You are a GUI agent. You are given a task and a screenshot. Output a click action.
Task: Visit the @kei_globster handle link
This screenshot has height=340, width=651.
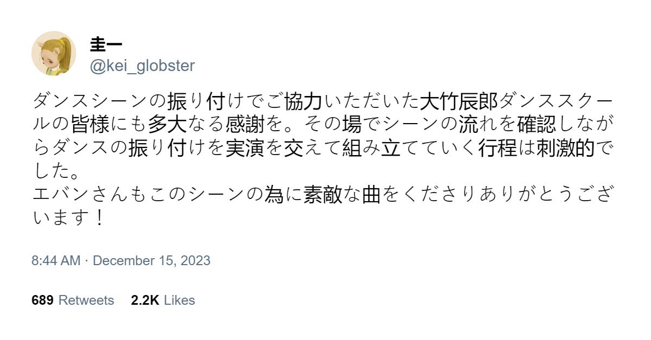142,66
